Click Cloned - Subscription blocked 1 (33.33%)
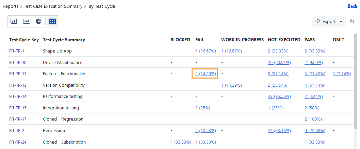The image size is (360, 149). tap(181, 142)
